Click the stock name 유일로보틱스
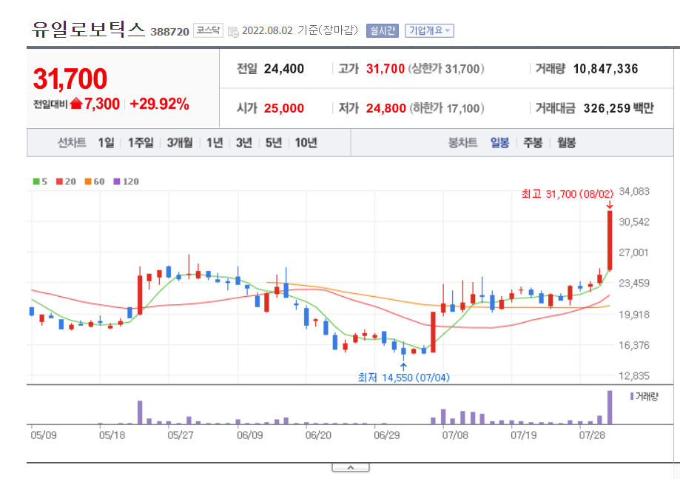Image resolution: width=680 pixels, height=479 pixels. [89, 29]
